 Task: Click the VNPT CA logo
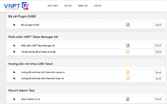[16, 6]
